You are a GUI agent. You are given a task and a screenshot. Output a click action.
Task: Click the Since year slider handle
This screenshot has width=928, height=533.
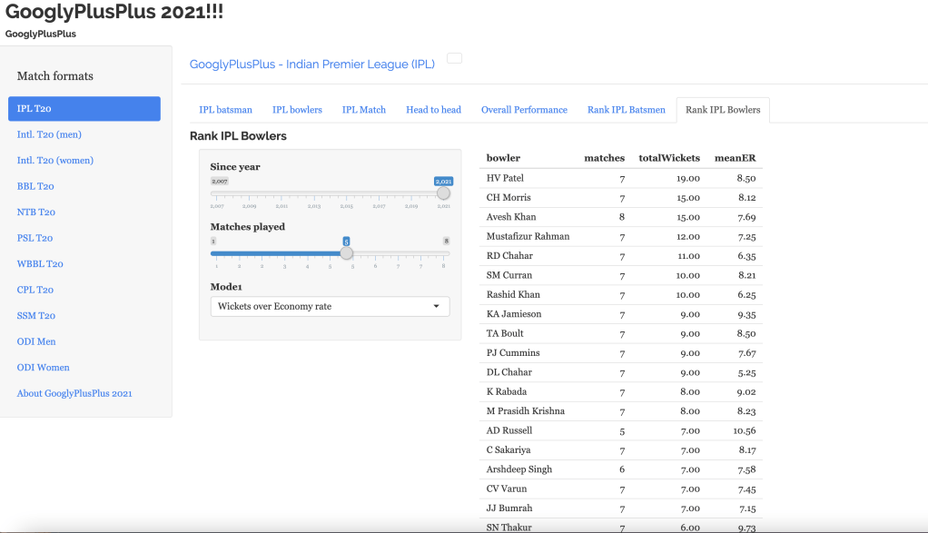tap(443, 193)
